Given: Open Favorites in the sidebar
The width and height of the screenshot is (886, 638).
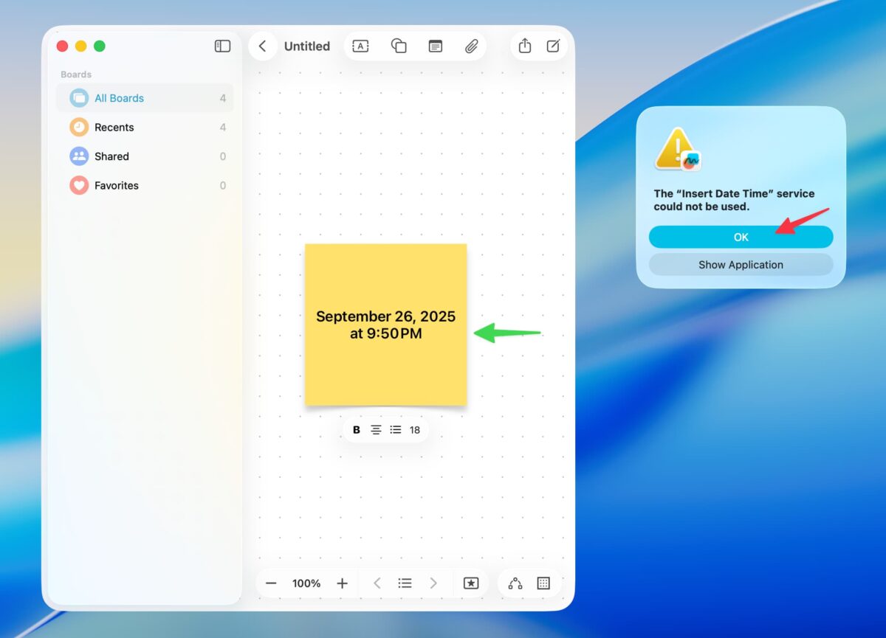Looking at the screenshot, I should point(145,185).
